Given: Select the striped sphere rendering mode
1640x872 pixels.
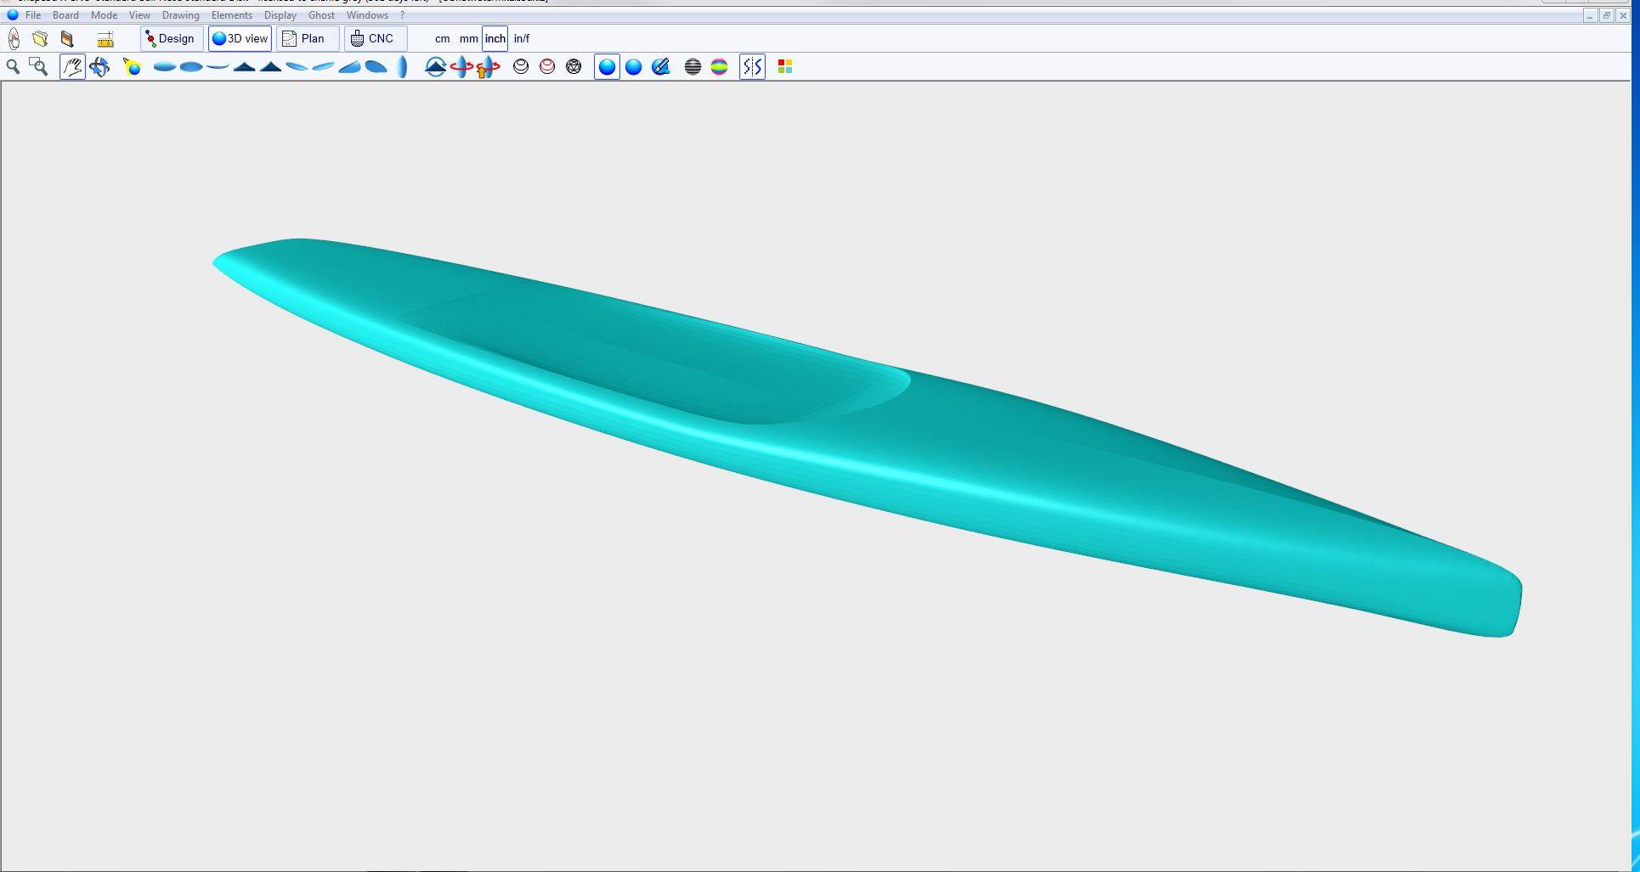Looking at the screenshot, I should tap(693, 67).
